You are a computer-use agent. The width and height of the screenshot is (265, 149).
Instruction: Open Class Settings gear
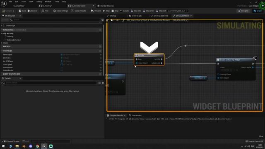(54, 11)
